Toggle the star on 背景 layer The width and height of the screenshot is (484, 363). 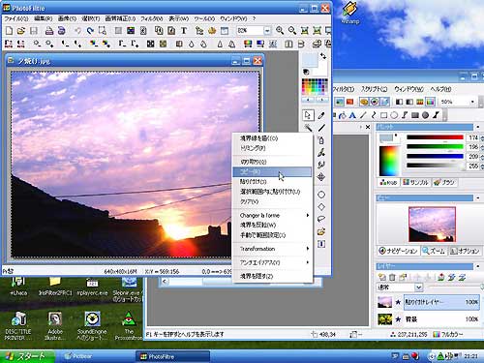(398, 319)
